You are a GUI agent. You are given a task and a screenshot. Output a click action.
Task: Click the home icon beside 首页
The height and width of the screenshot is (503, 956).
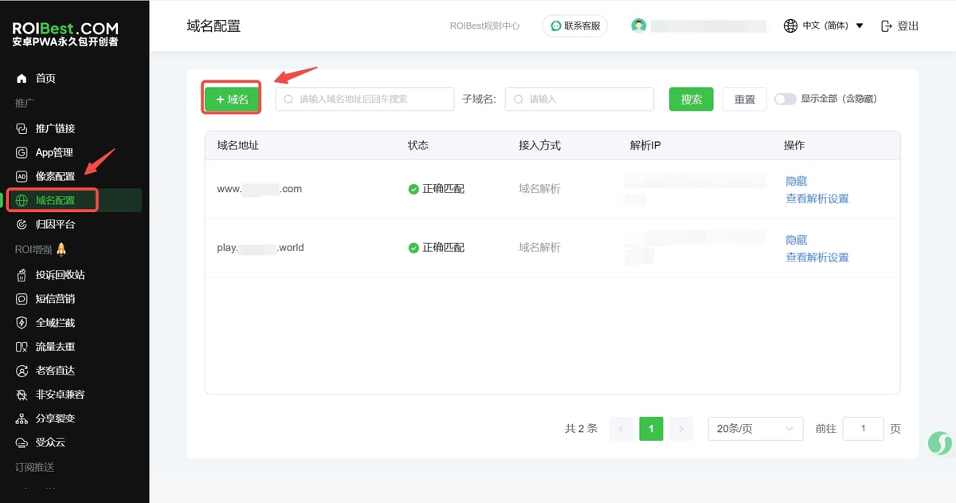coord(22,78)
